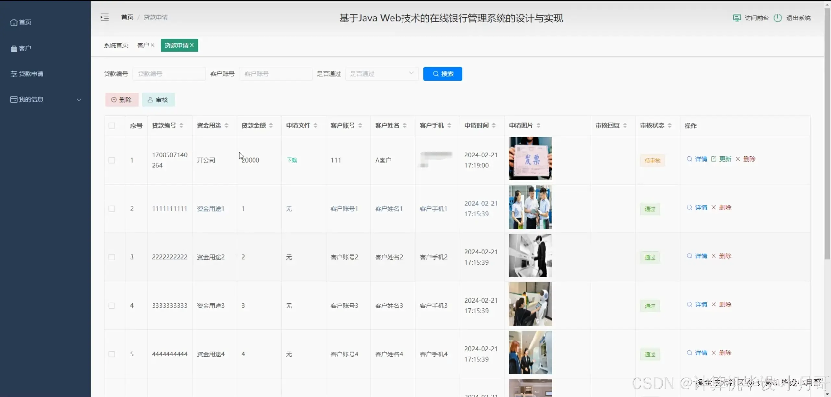Click the 搜索 search button
Screen dimensions: 831x397
tap(442, 74)
